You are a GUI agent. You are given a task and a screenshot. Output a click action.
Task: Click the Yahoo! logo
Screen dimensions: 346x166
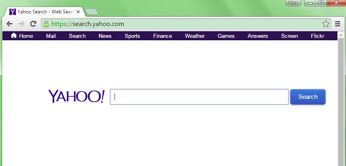pos(76,96)
